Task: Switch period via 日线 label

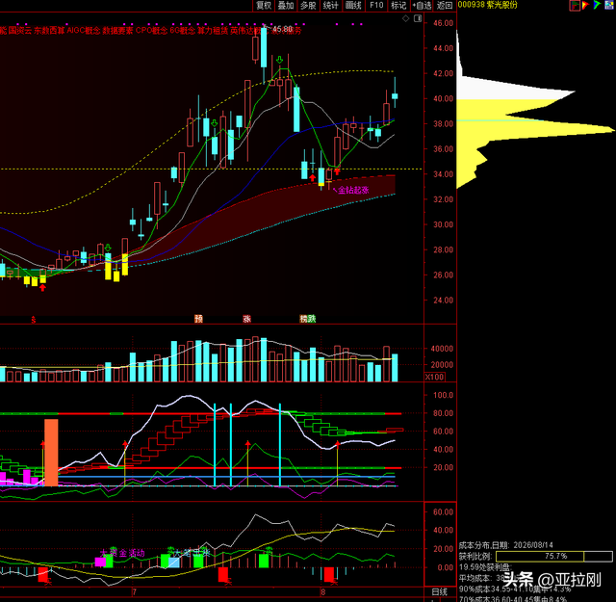Action: click(440, 591)
